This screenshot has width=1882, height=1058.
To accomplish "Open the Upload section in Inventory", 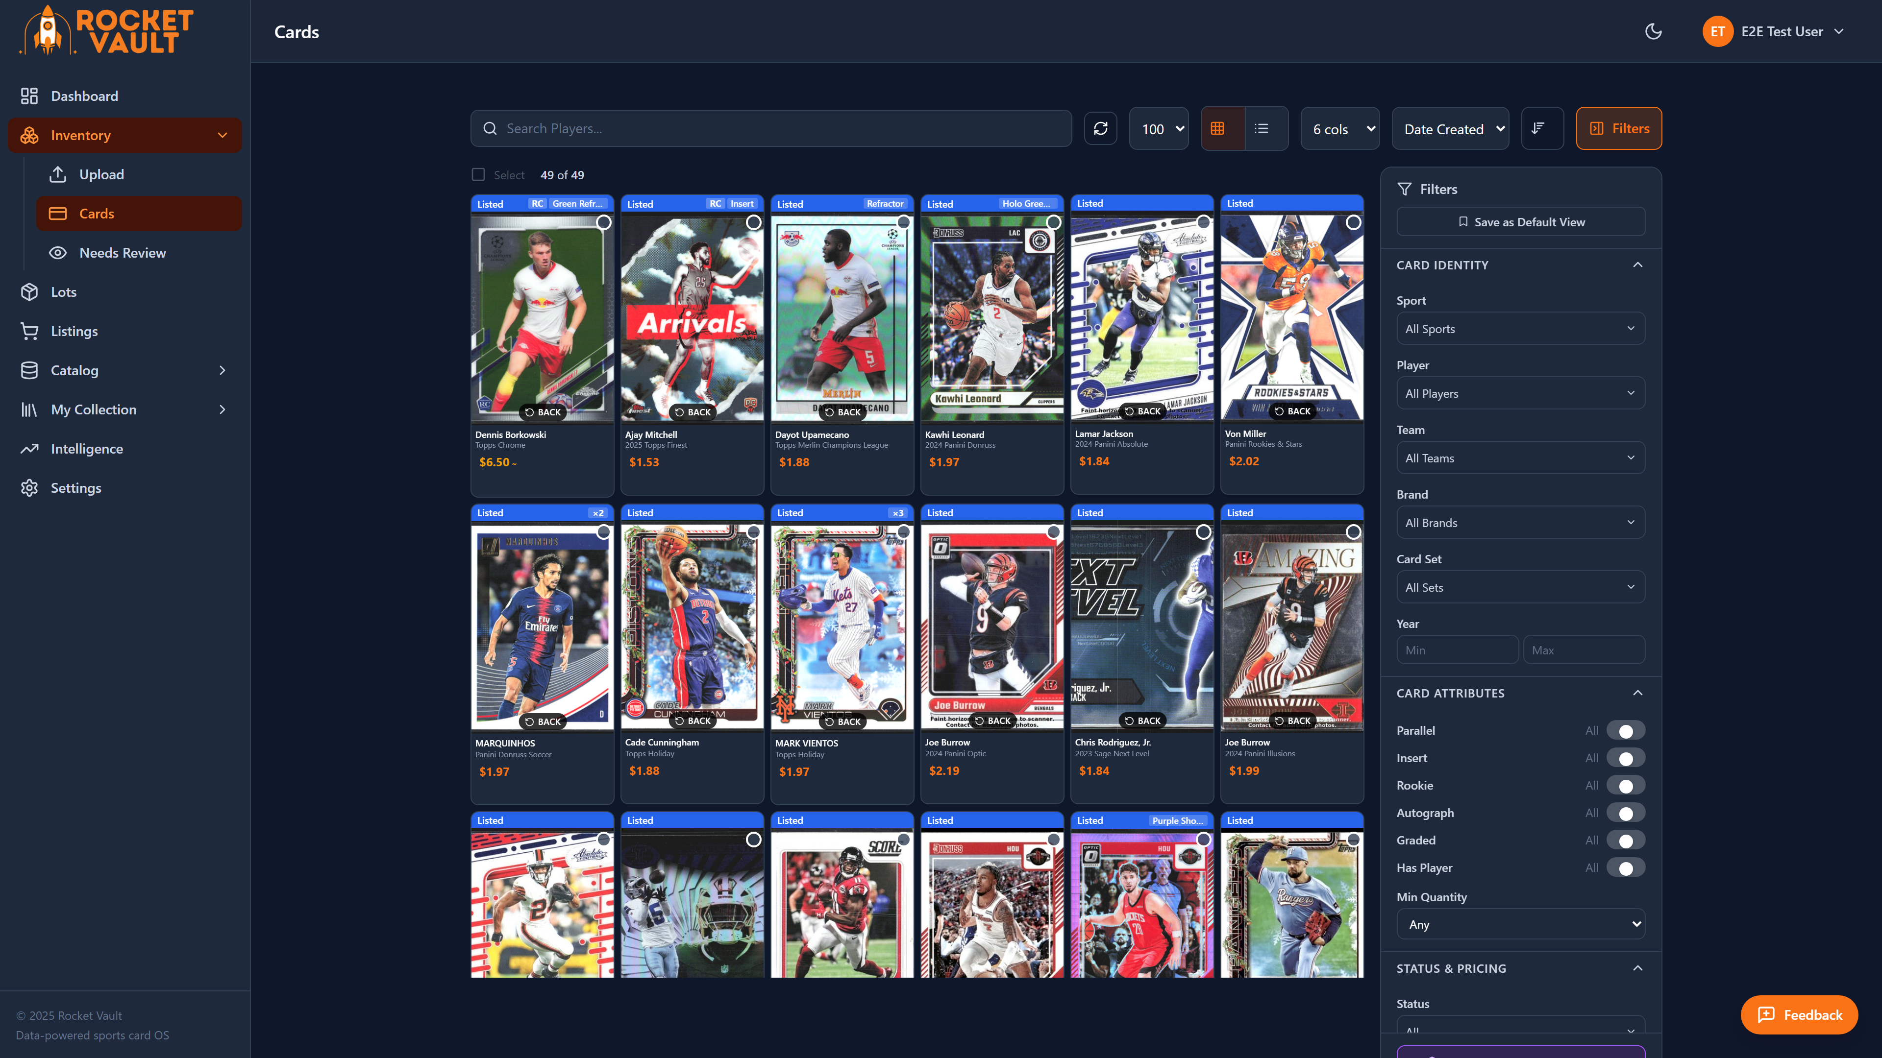I will pyautogui.click(x=101, y=174).
